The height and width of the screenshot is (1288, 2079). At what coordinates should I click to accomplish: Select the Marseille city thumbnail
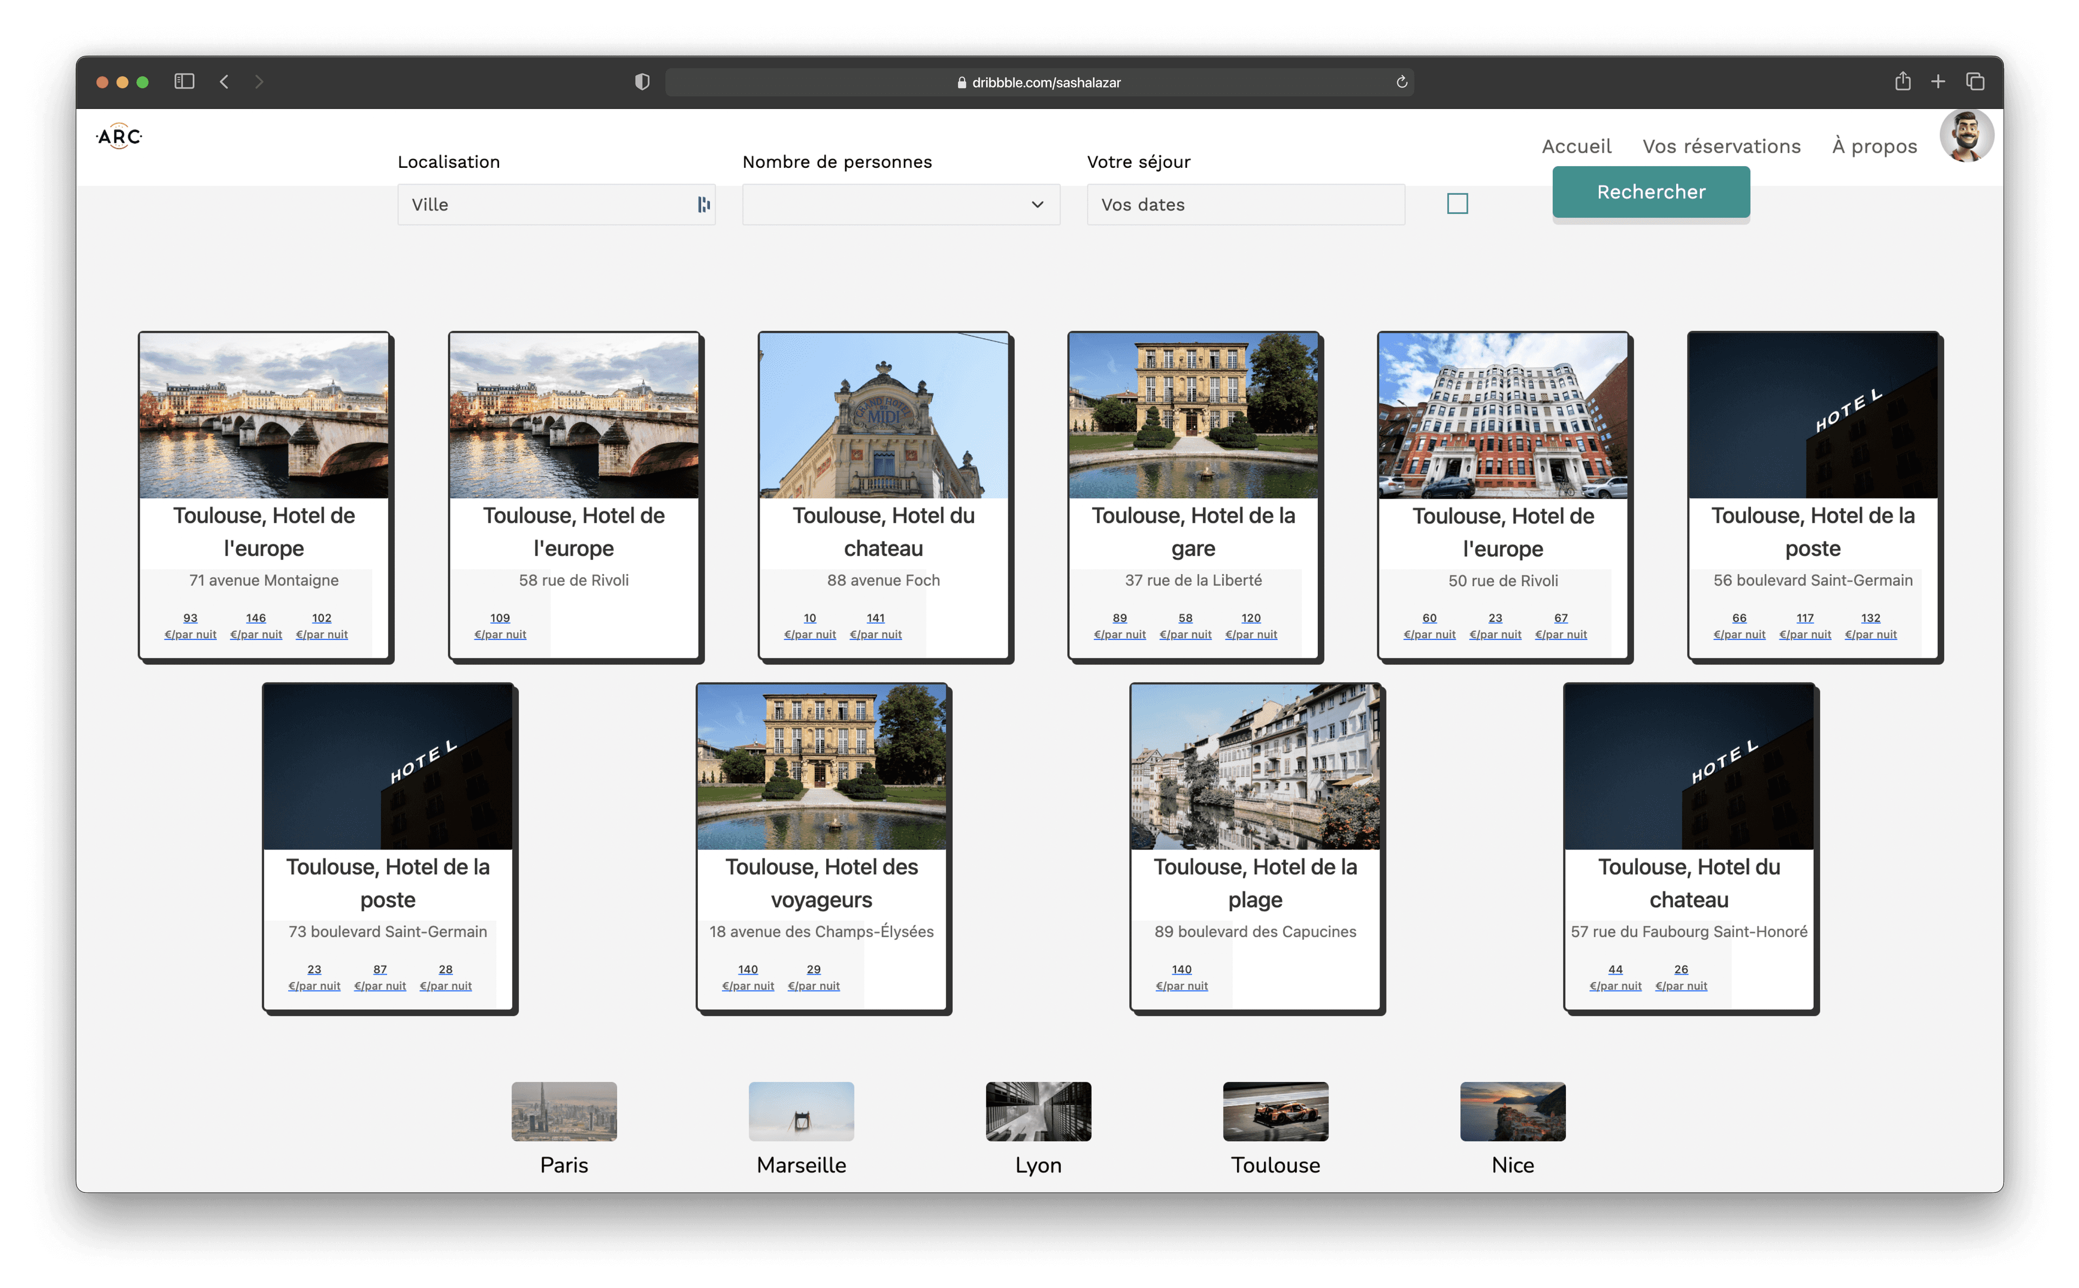pyautogui.click(x=801, y=1112)
